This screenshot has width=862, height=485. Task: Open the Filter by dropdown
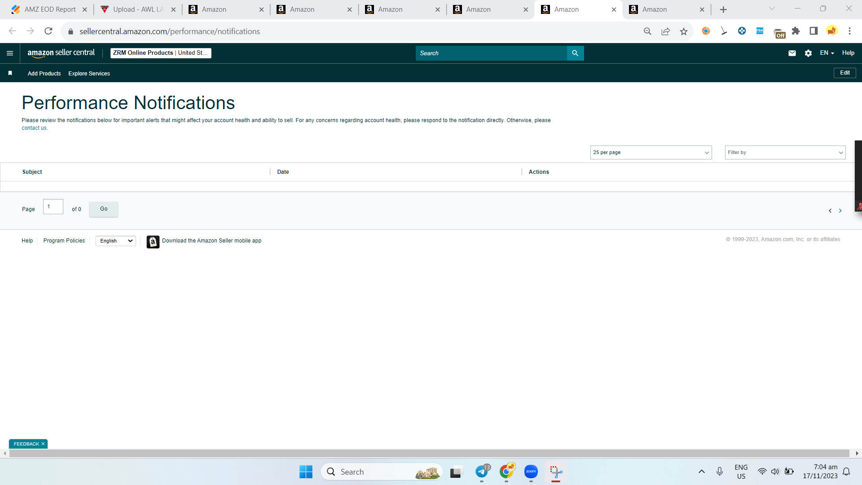(785, 153)
